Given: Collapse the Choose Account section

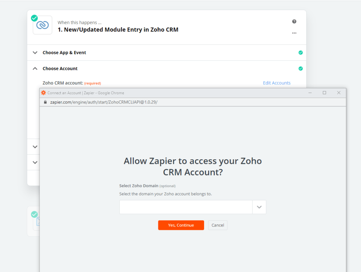Looking at the screenshot, I should tap(35, 69).
